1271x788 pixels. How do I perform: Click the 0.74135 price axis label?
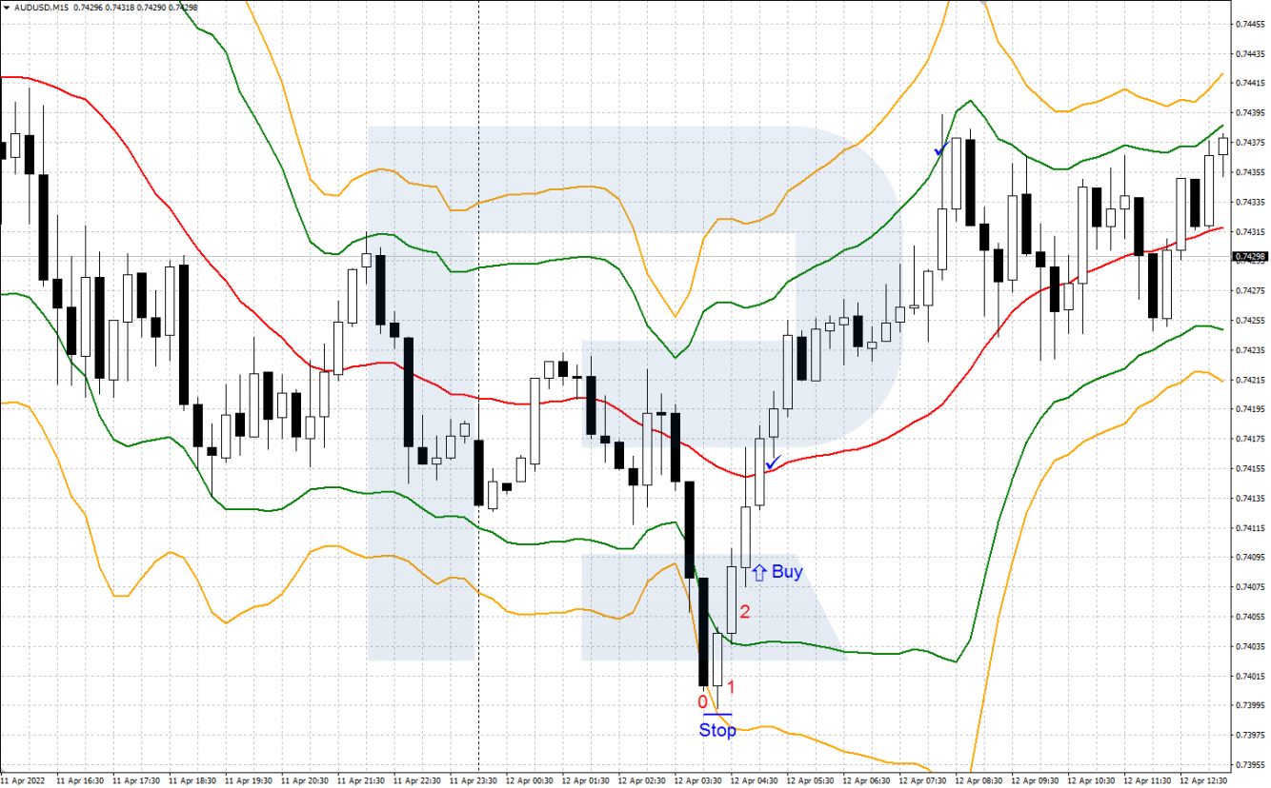[1249, 498]
